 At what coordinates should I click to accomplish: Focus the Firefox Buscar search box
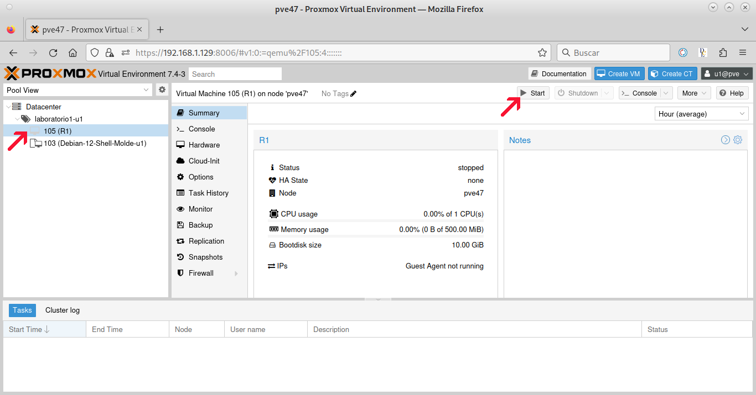614,52
